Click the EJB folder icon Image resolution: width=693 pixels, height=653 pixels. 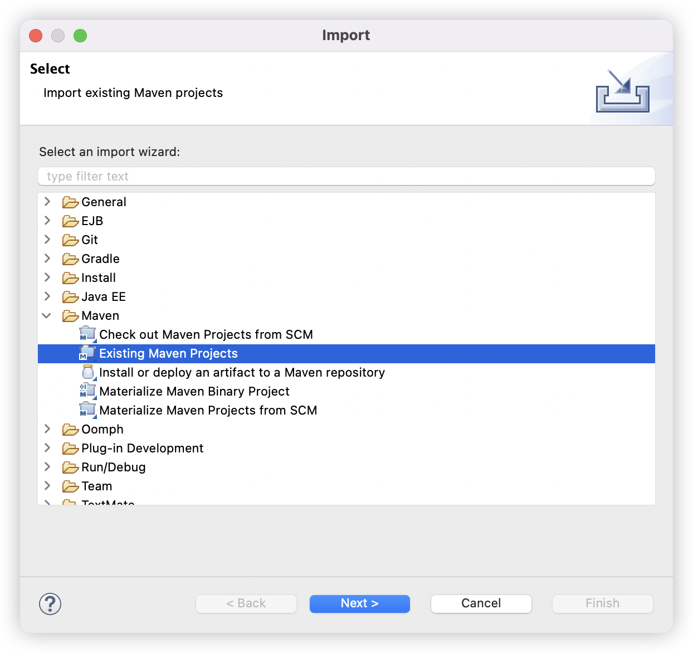[x=70, y=221]
